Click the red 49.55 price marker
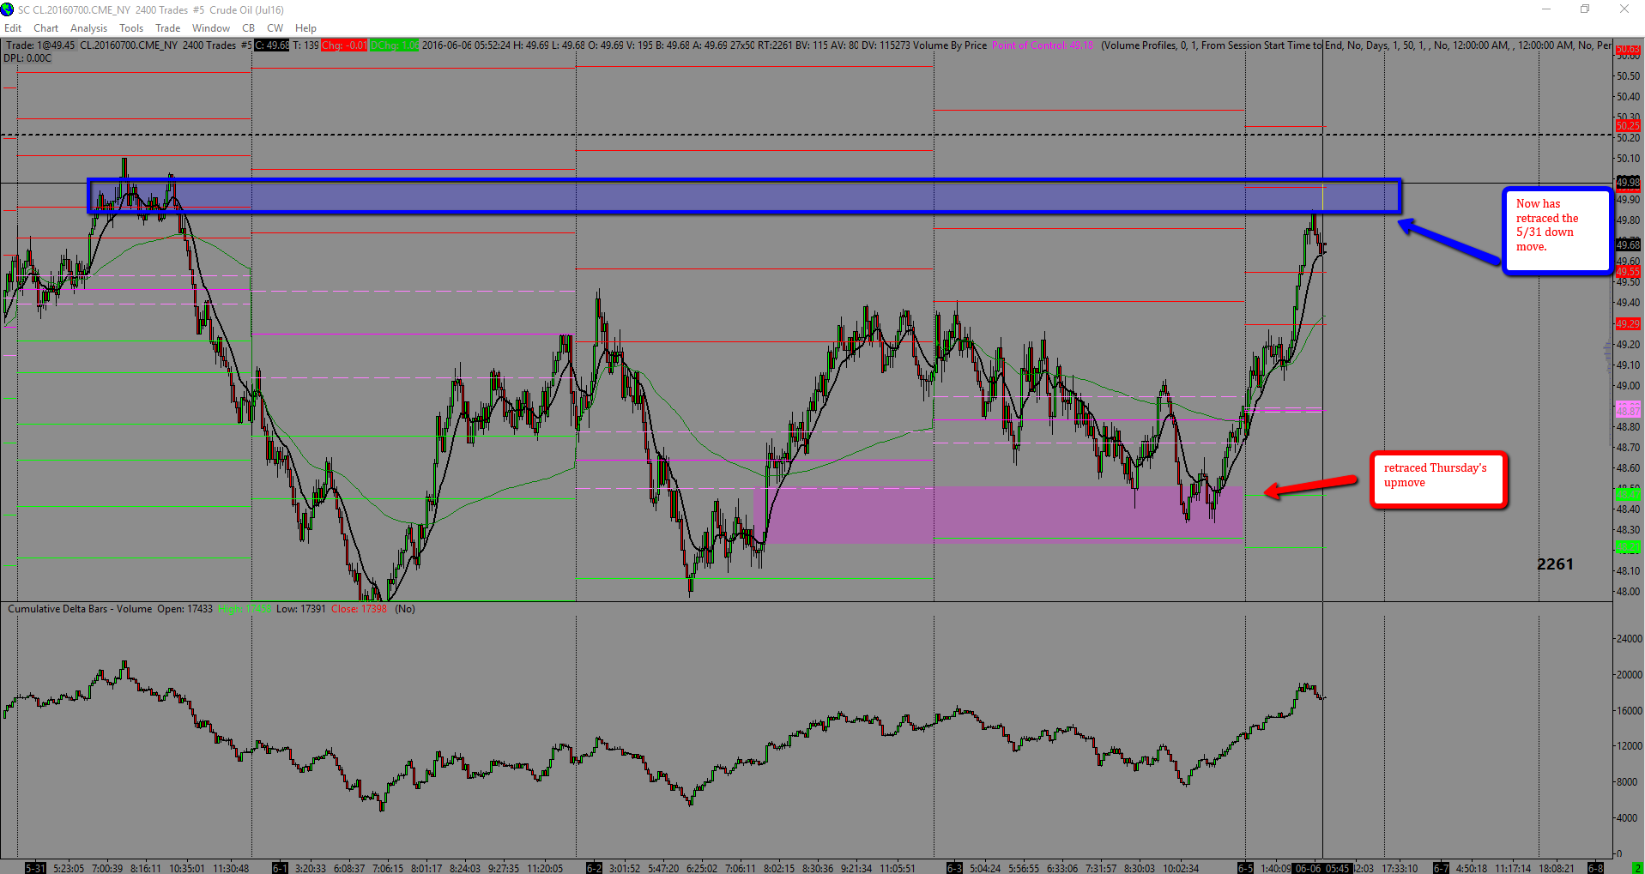 pyautogui.click(x=1628, y=272)
